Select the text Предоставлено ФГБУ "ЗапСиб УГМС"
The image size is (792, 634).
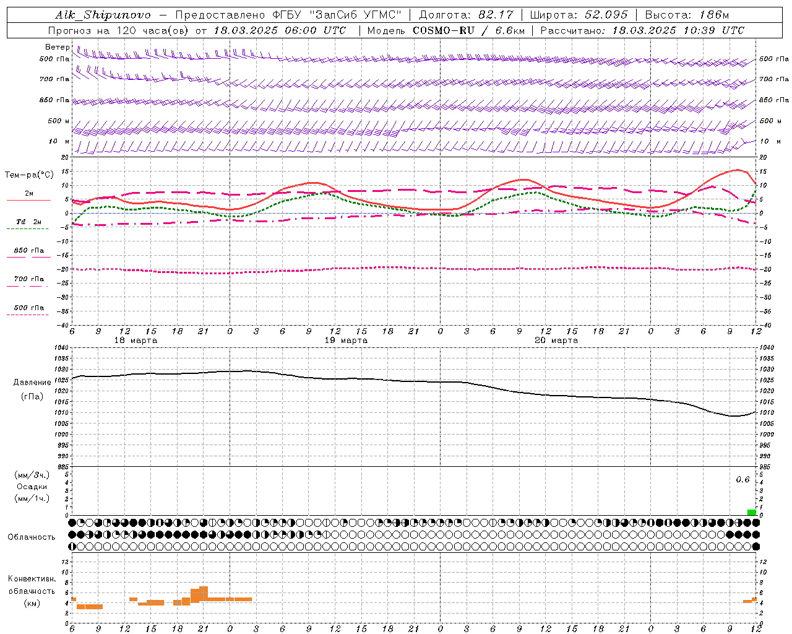coord(288,15)
